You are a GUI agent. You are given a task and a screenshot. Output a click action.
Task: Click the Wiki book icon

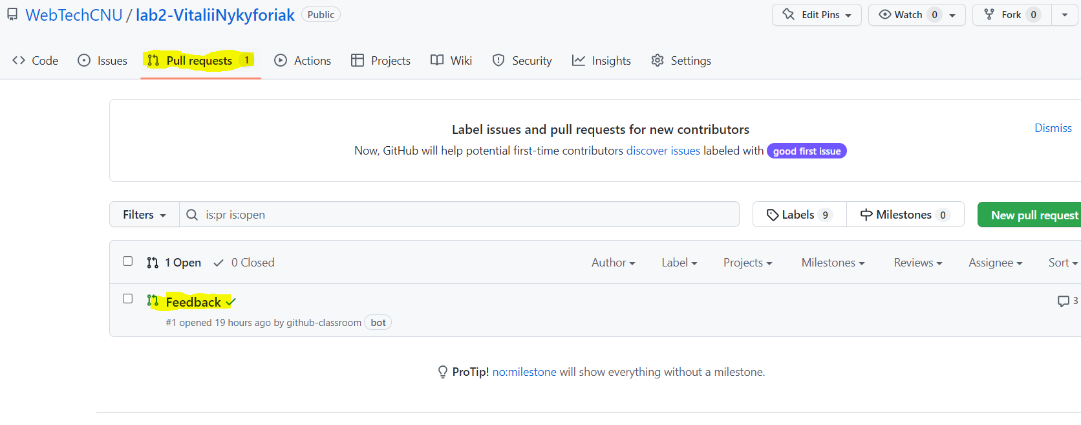click(x=437, y=60)
